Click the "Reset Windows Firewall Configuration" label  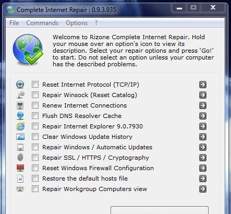tap(98, 168)
